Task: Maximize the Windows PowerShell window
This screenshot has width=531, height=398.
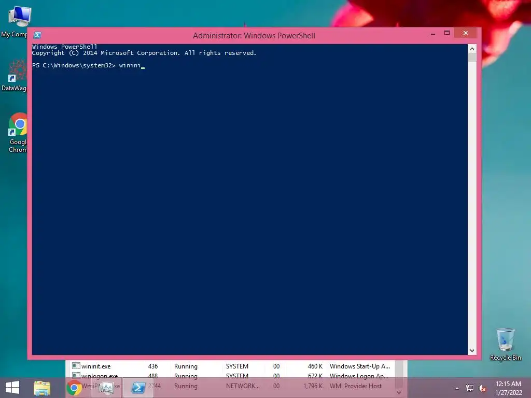Action: (447, 33)
